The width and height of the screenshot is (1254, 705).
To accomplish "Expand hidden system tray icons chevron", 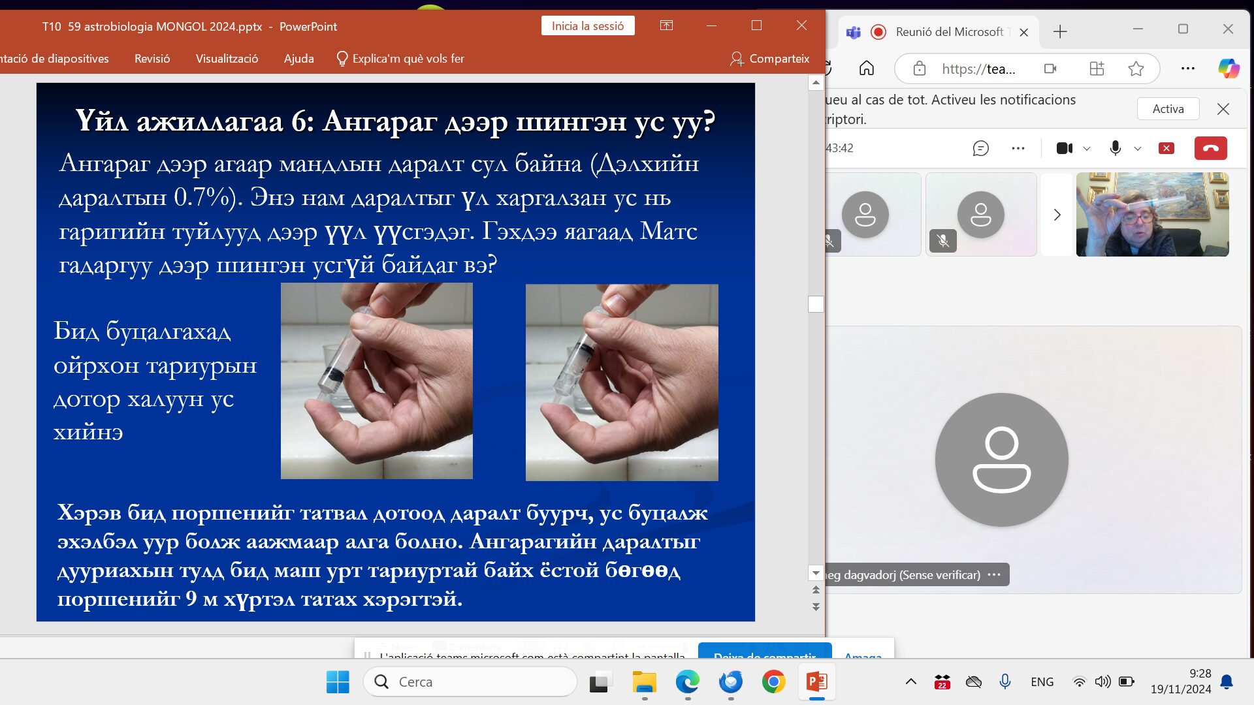I will coord(910,682).
